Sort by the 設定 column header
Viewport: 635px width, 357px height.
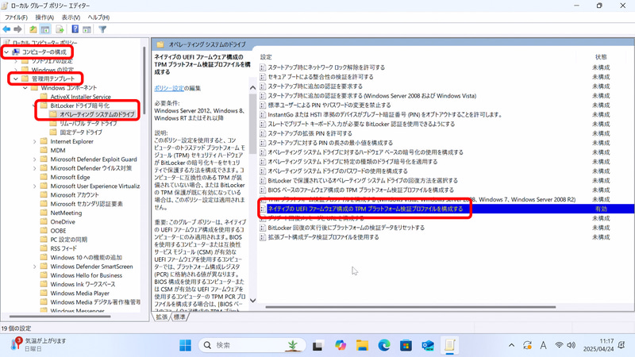(266, 57)
